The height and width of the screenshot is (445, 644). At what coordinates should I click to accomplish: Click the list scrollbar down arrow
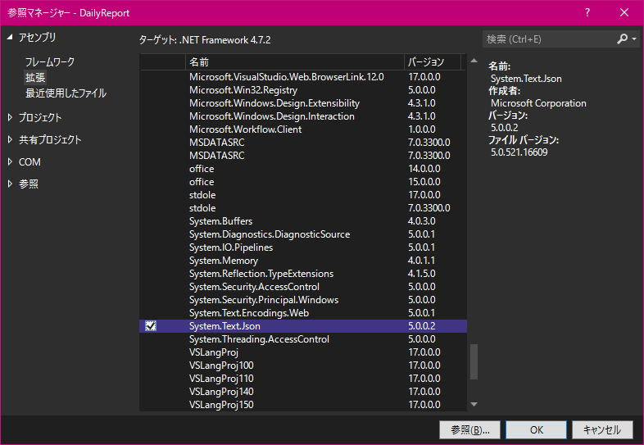click(x=474, y=405)
